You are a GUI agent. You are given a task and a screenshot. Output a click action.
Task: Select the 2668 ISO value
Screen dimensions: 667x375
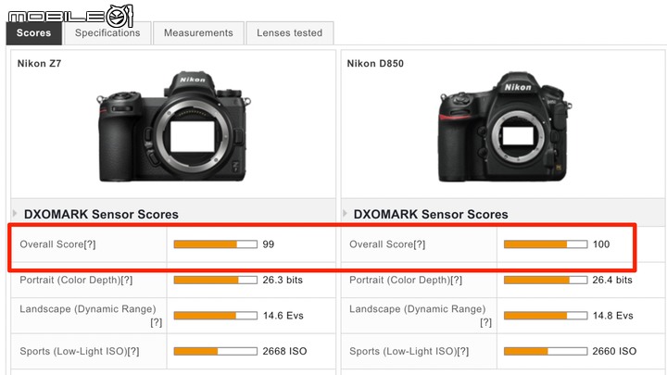click(284, 351)
